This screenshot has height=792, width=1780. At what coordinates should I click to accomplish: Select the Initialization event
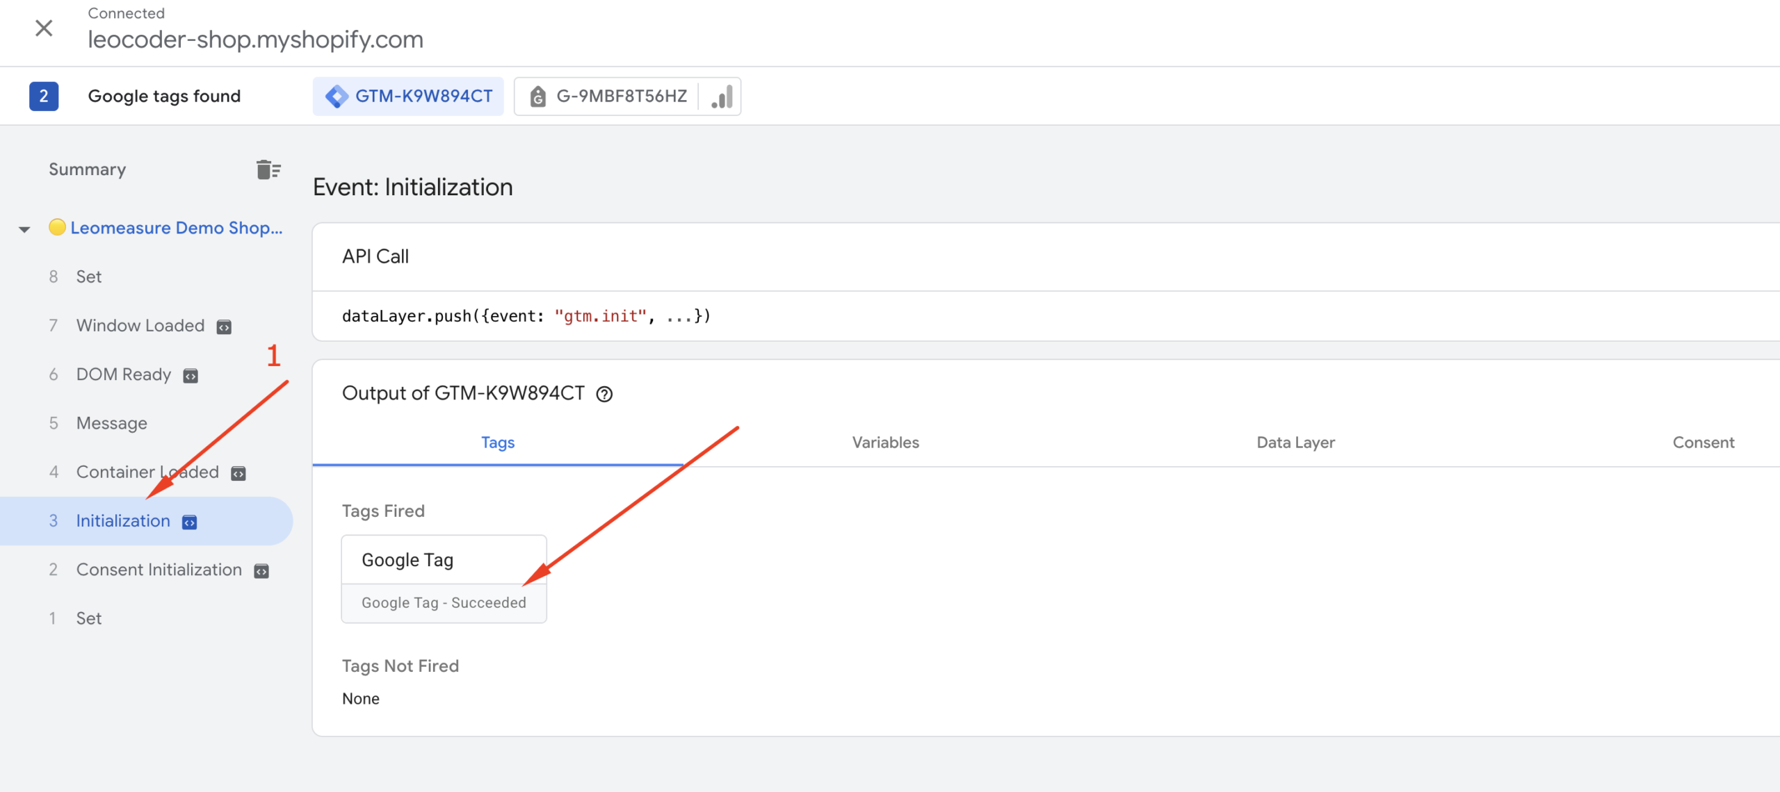[146, 521]
